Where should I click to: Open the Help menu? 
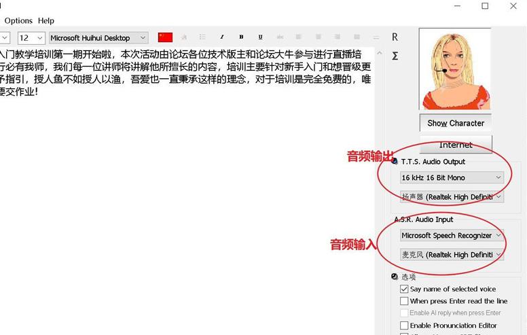[x=46, y=20]
